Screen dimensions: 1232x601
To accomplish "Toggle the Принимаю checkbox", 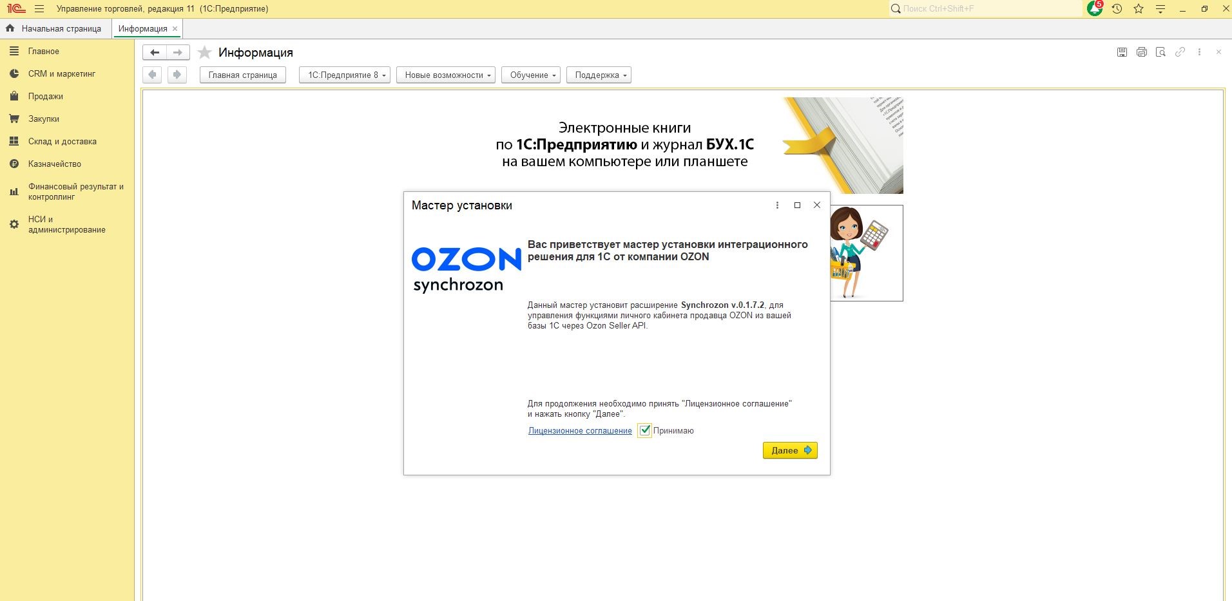I will click(644, 430).
